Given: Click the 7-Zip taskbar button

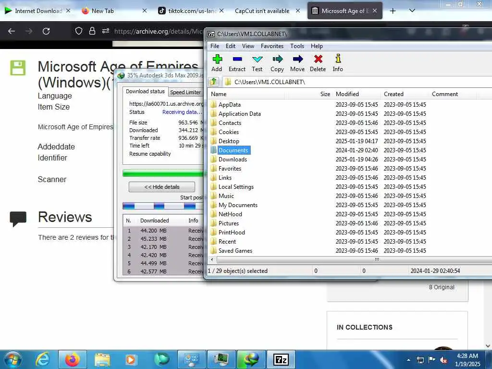Looking at the screenshot, I should click(x=281, y=359).
